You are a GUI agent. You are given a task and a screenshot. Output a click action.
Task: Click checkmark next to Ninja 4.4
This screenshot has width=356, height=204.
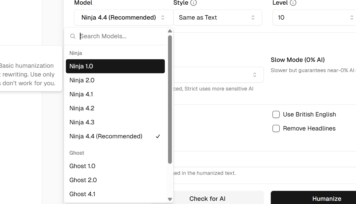click(158, 136)
